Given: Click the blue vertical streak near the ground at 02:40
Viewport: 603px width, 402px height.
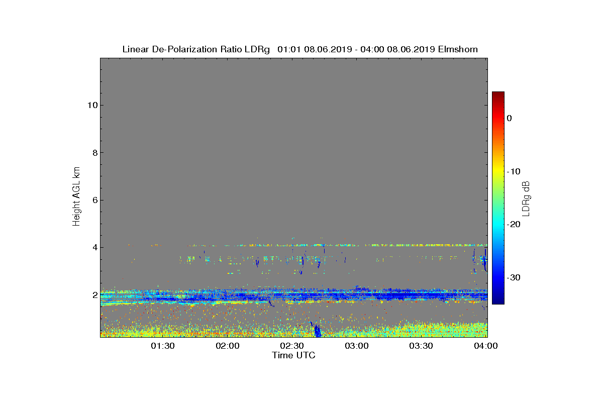Looking at the screenshot, I should tap(317, 331).
